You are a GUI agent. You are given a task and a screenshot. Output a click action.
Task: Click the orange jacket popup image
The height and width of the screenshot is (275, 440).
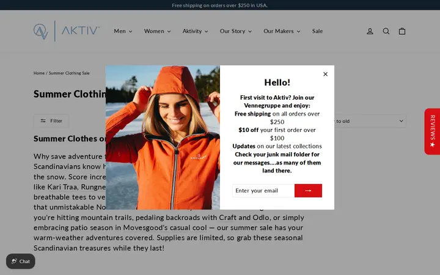click(163, 137)
